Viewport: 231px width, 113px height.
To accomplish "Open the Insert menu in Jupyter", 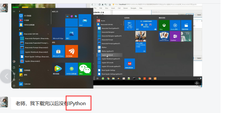I will pyautogui.click(x=113, y=8).
